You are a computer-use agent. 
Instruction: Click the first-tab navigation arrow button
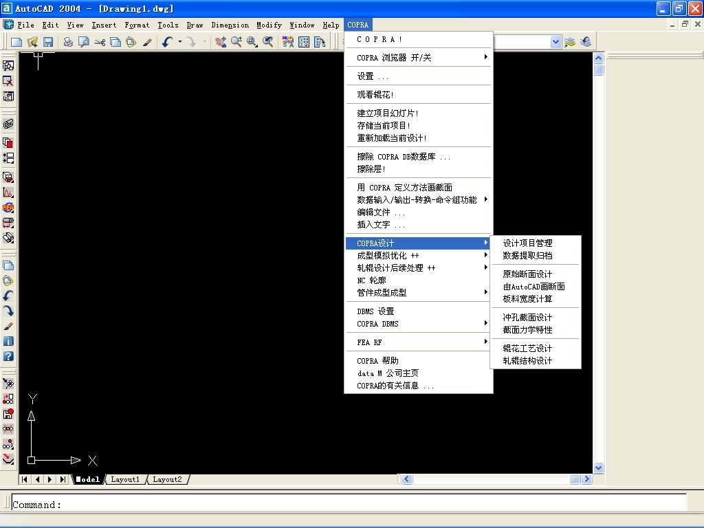[25, 479]
